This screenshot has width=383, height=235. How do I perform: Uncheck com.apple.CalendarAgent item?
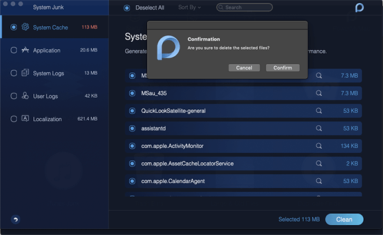132,181
